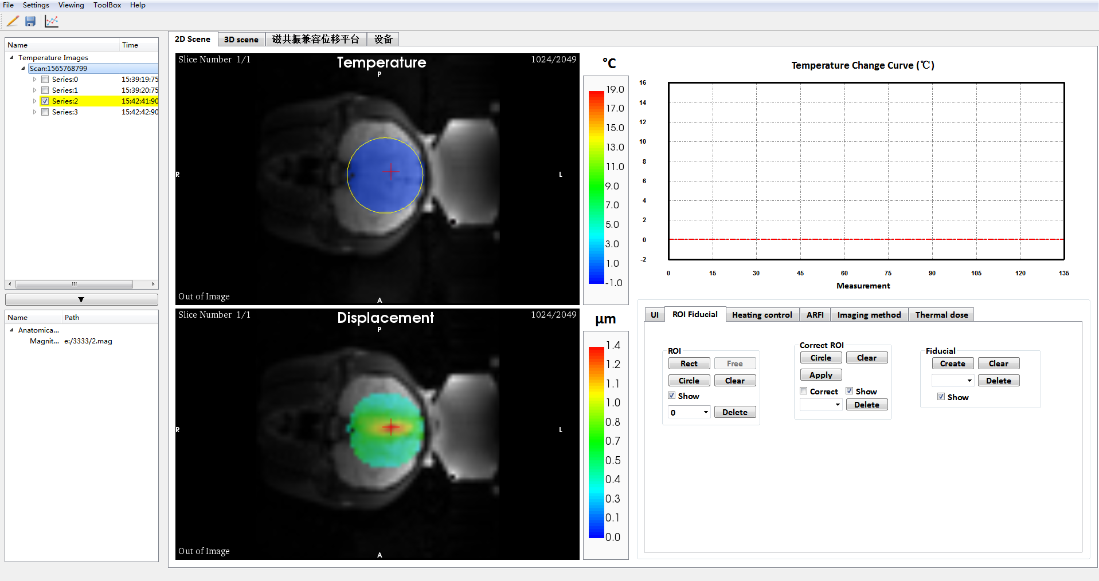Enable the Series:0 checkbox
Viewport: 1099px width, 581px height.
[x=45, y=80]
